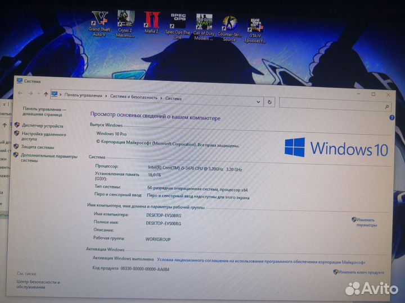
Task: Click the Control Panel search field
Action: tap(332, 103)
